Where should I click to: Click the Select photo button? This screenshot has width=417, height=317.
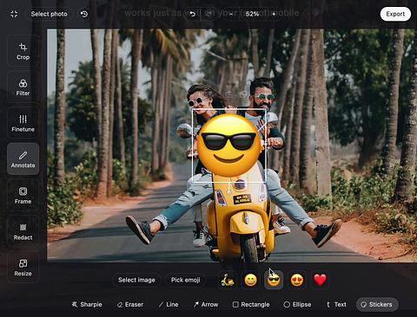click(x=49, y=14)
